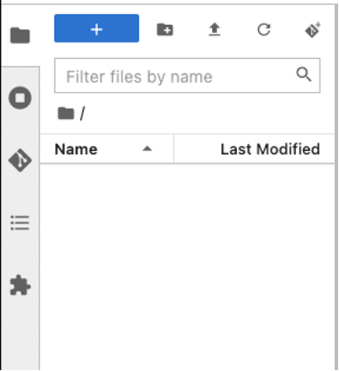Screen dimensions: 339x371
Task: Toggle sort order using the Name caret arrow
Action: 148,149
